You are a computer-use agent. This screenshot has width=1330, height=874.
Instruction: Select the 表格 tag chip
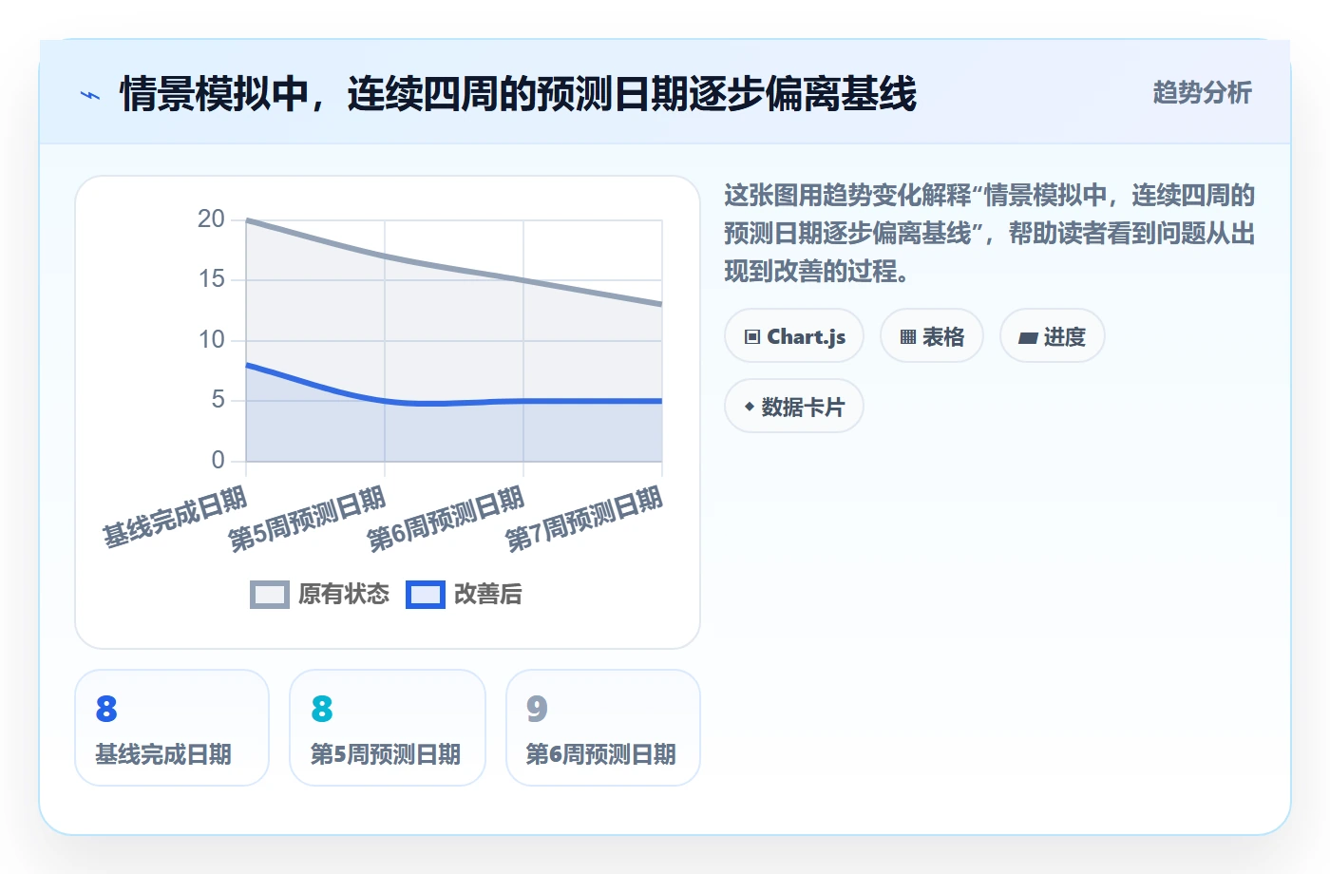[932, 336]
